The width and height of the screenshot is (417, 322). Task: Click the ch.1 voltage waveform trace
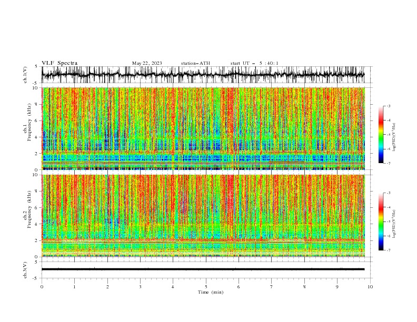[x=203, y=75]
